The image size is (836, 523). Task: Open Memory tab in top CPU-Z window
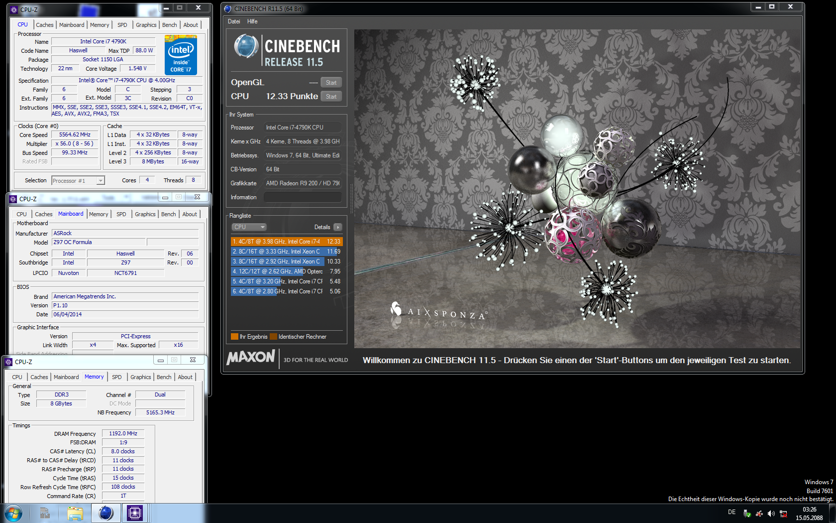point(100,25)
